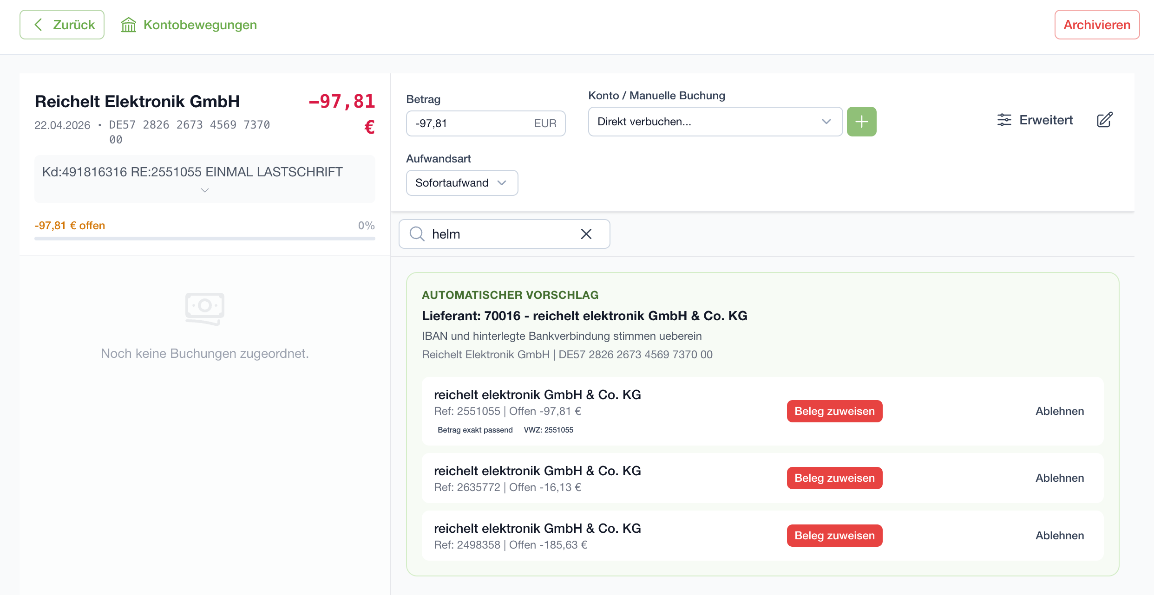Click the banknote placeholder icon
The width and height of the screenshot is (1154, 595).
tap(205, 309)
